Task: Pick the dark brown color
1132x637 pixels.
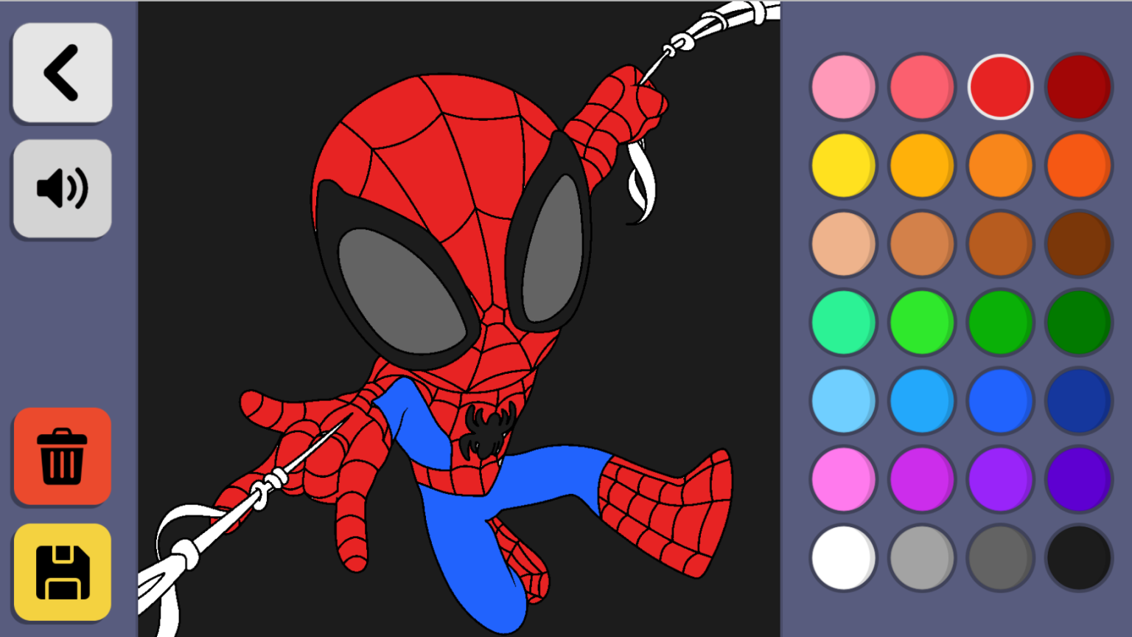Action: tap(1079, 244)
